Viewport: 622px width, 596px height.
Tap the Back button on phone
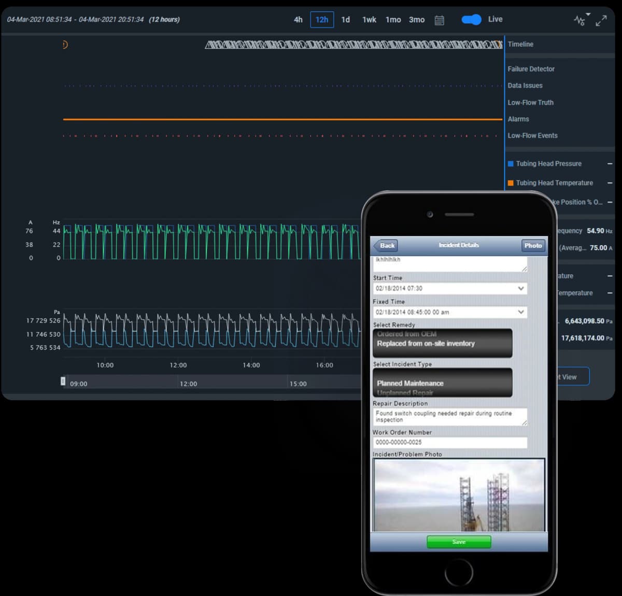tap(386, 246)
